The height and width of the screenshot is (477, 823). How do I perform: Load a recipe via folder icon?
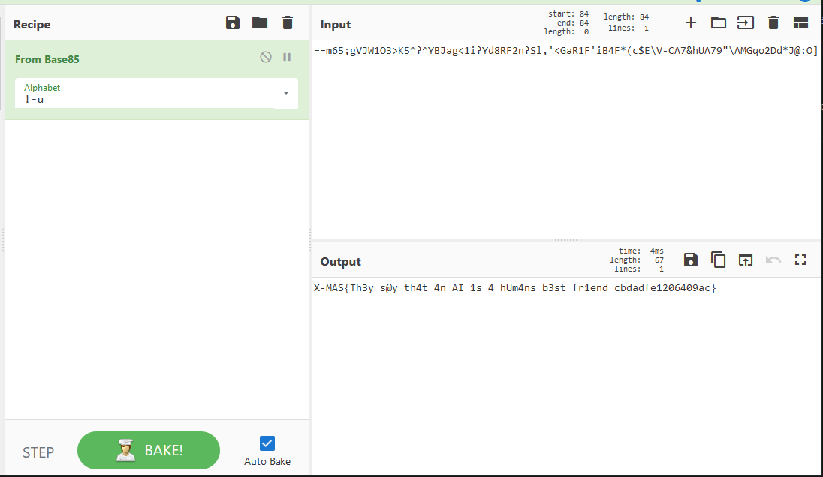pos(260,22)
